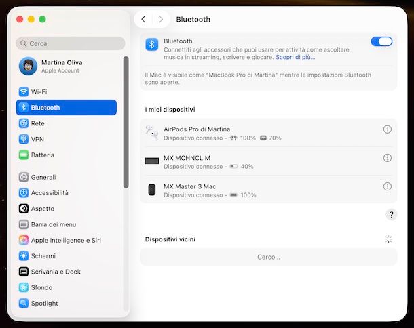Click the help question mark button

391,214
